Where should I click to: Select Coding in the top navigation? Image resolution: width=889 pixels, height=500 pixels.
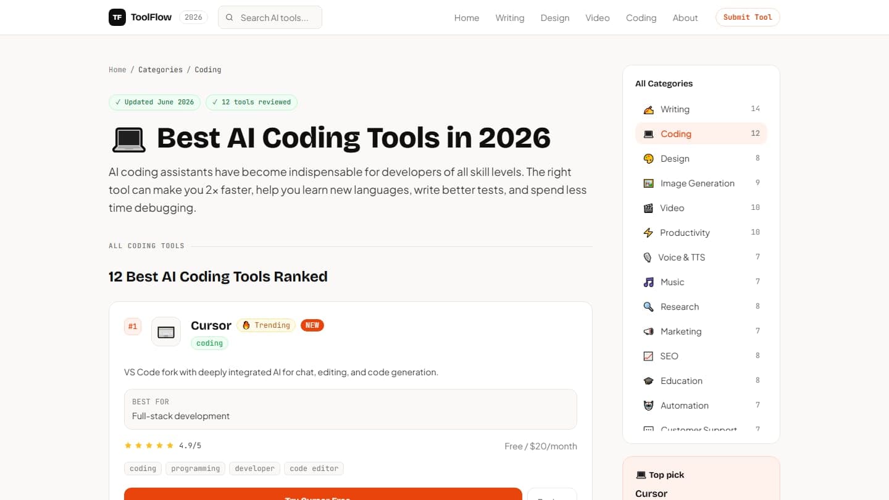click(x=641, y=18)
